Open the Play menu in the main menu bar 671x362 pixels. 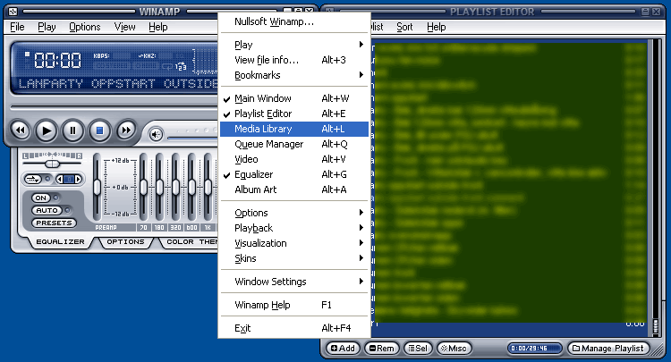(47, 27)
